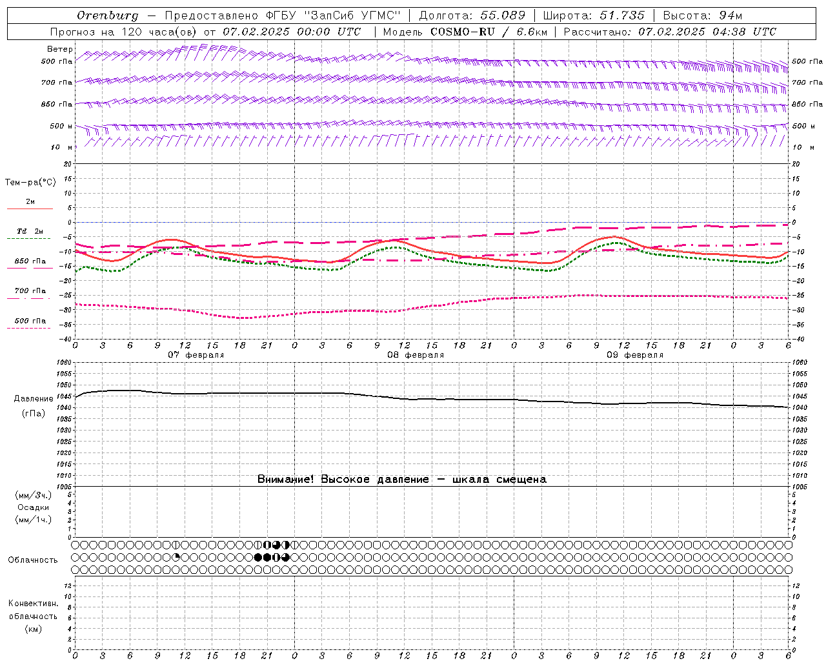The height and width of the screenshot is (661, 826).
Task: Click the 'Широта: 51.735' value
Action: click(594, 15)
